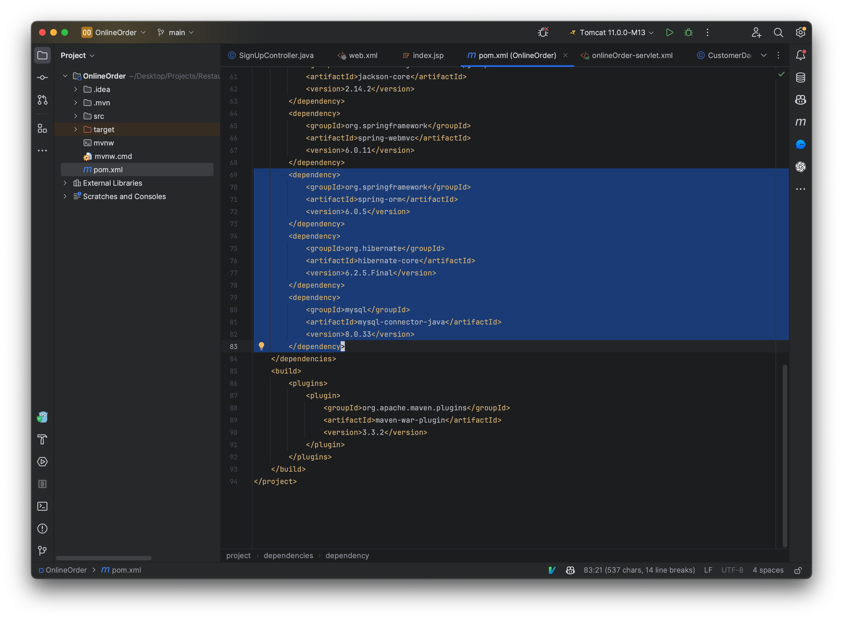The width and height of the screenshot is (843, 620).
Task: Switch to the web.xml editor tab
Action: click(x=363, y=55)
